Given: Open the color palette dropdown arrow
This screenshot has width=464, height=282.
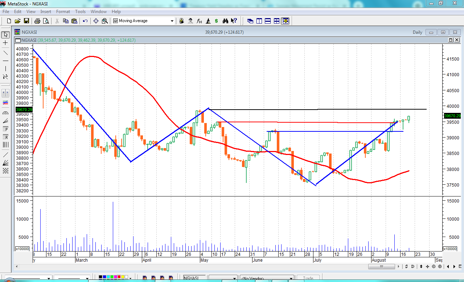Looking at the screenshot, I should pyautogui.click(x=131, y=278).
